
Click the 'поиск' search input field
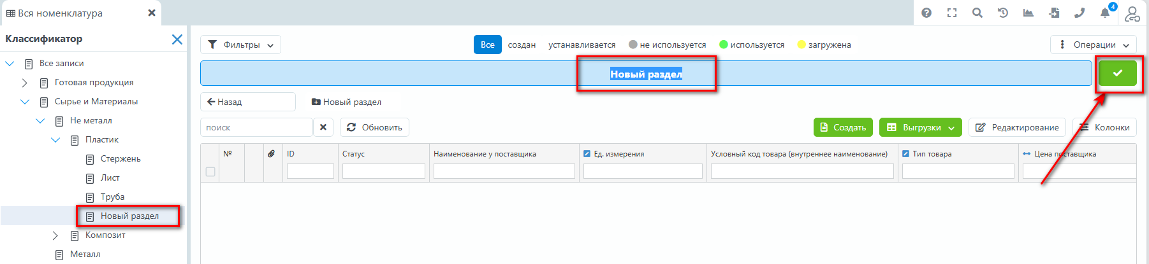(x=256, y=127)
